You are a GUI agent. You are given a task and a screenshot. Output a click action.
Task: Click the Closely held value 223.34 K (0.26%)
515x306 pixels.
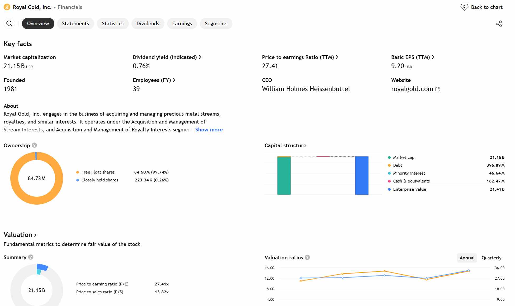click(152, 180)
